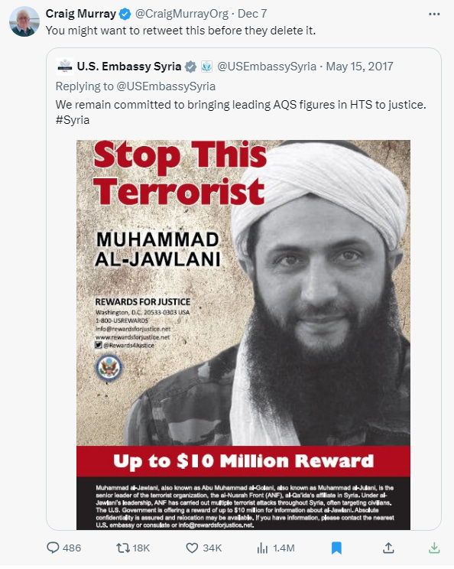
Task: Open the reply comment icon
Action: 53,548
